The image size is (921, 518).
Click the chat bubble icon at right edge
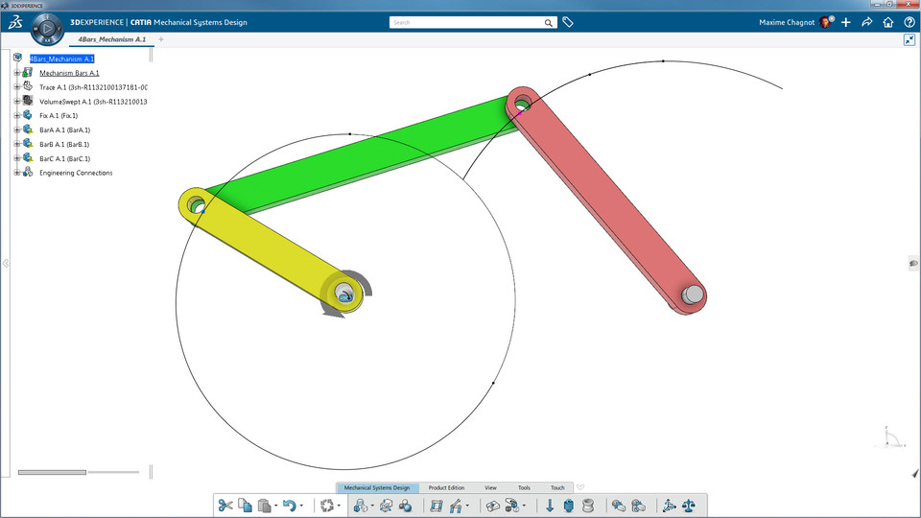pyautogui.click(x=914, y=263)
